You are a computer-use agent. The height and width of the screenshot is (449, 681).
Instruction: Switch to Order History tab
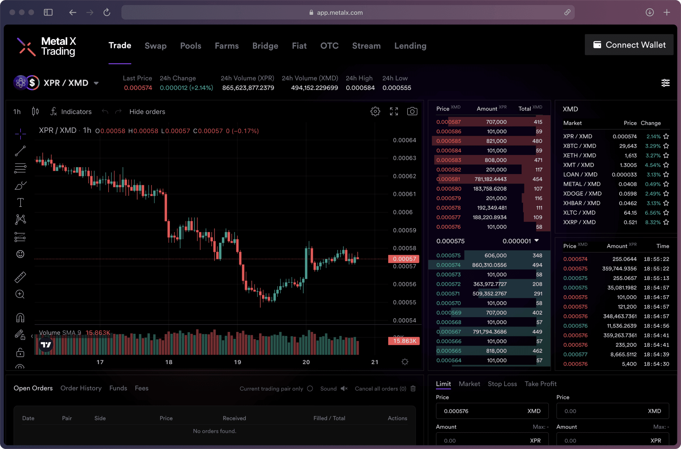click(x=81, y=388)
